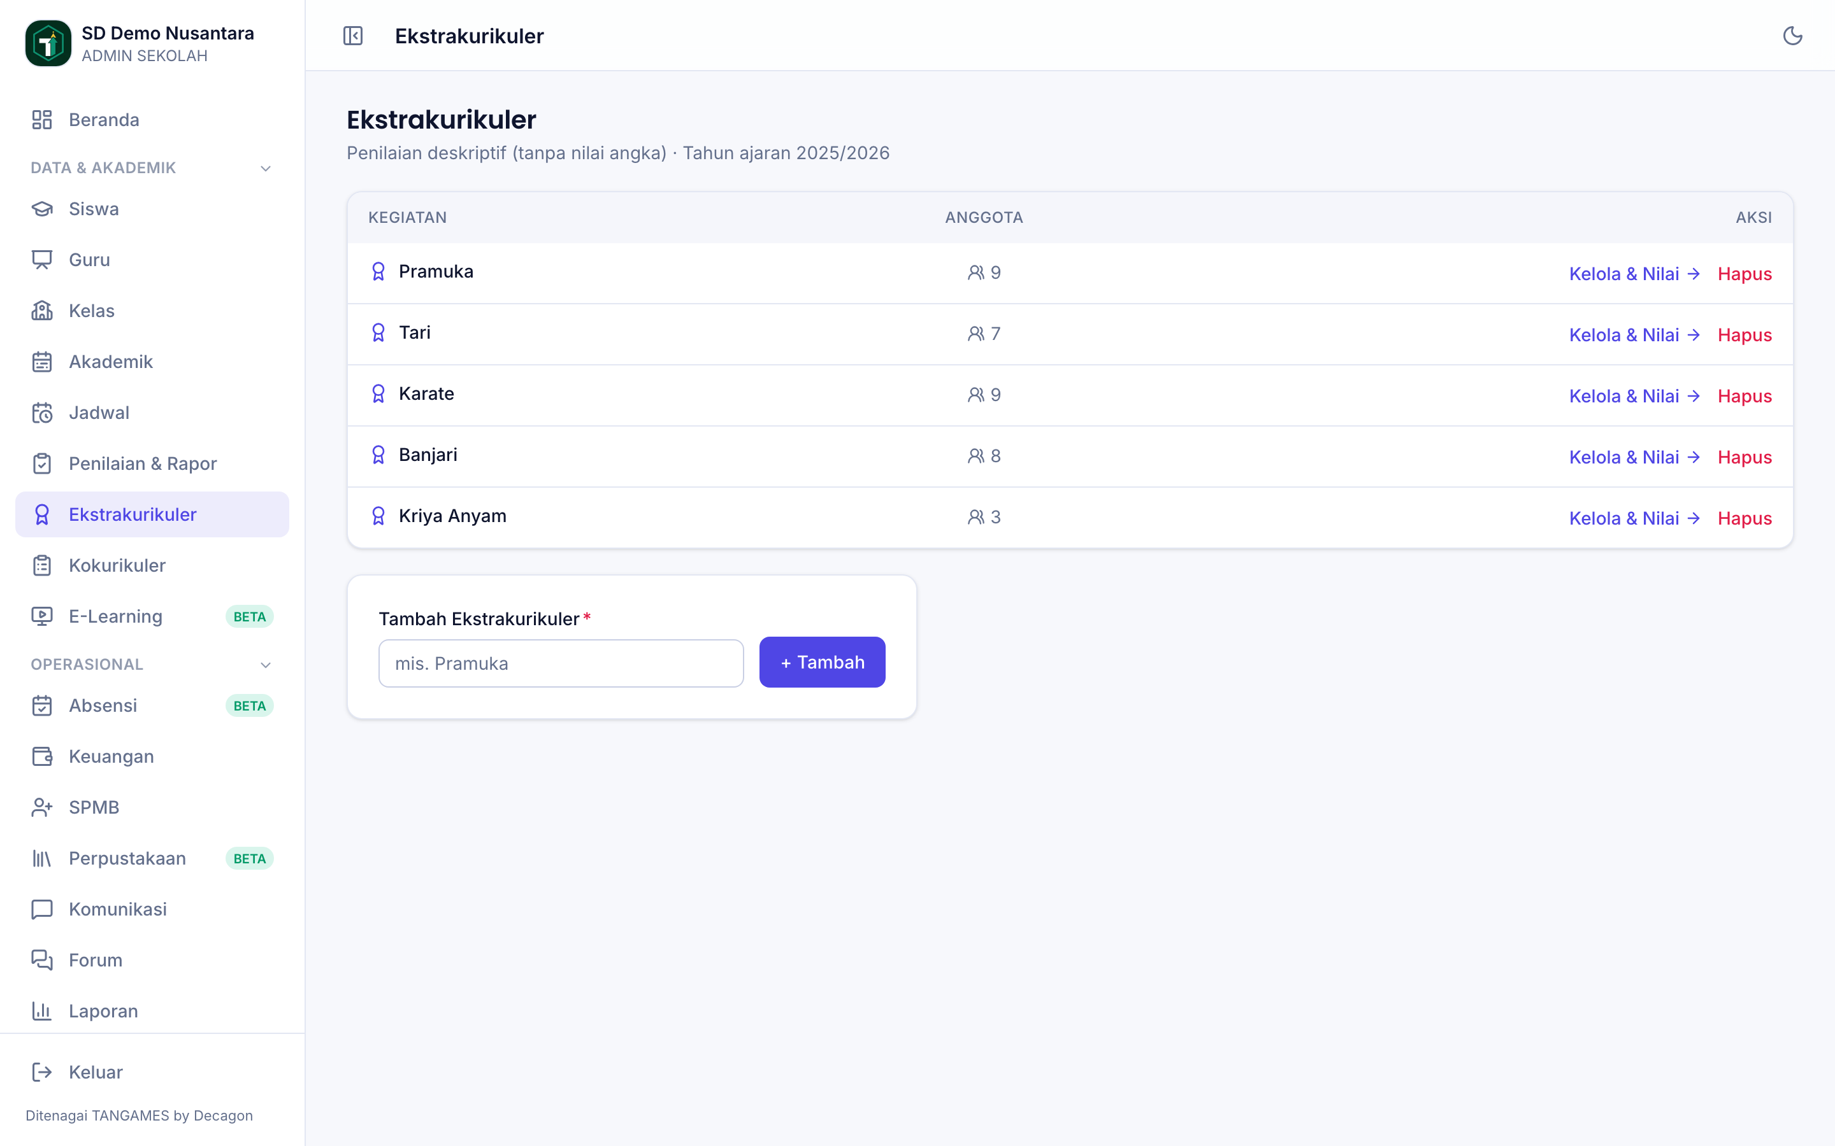This screenshot has width=1835, height=1146.
Task: Click the Kelas school building icon
Action: coord(41,311)
